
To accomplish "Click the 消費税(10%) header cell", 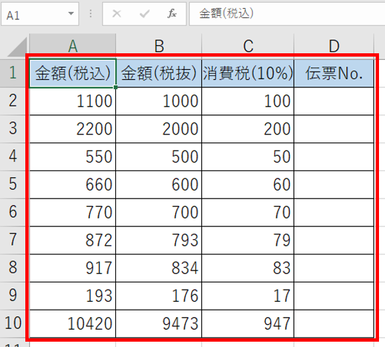I will pyautogui.click(x=248, y=73).
